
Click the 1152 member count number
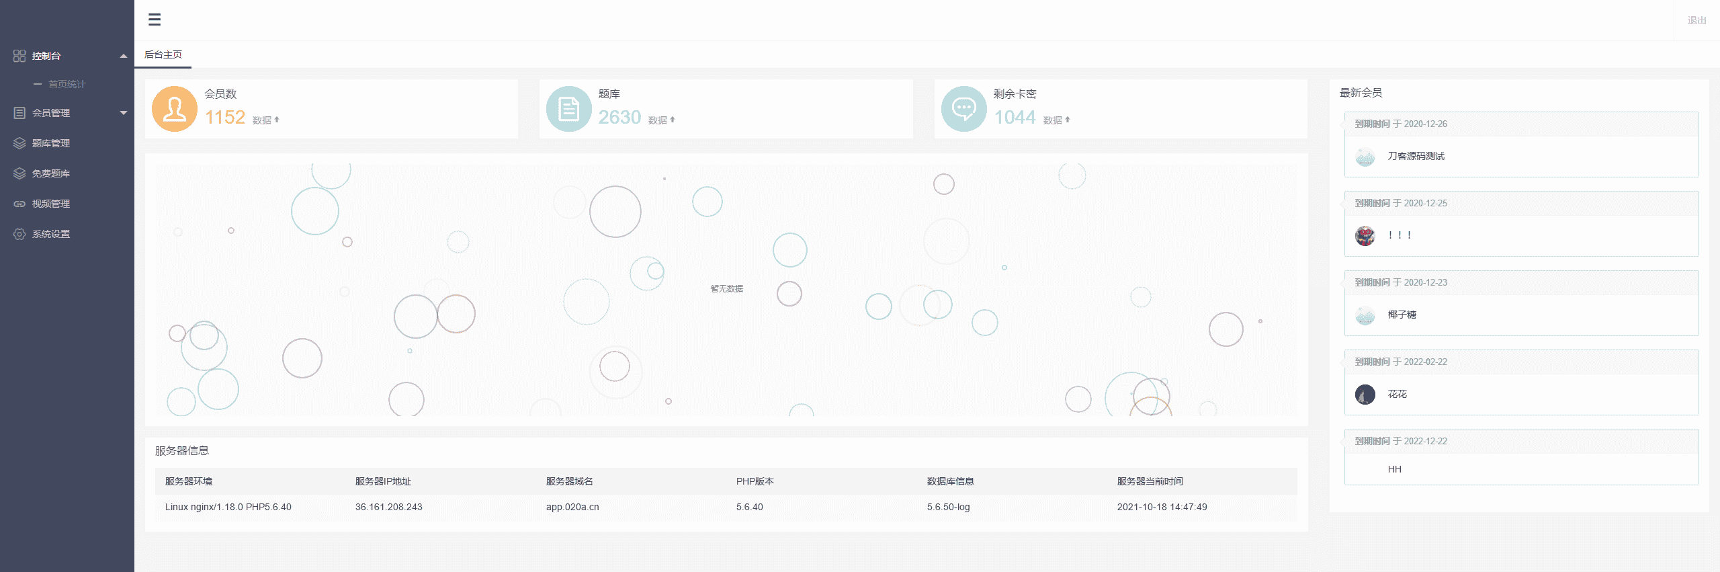225,118
